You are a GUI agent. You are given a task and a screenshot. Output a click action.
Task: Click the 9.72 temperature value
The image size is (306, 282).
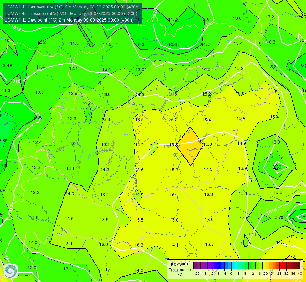[x=279, y=217]
